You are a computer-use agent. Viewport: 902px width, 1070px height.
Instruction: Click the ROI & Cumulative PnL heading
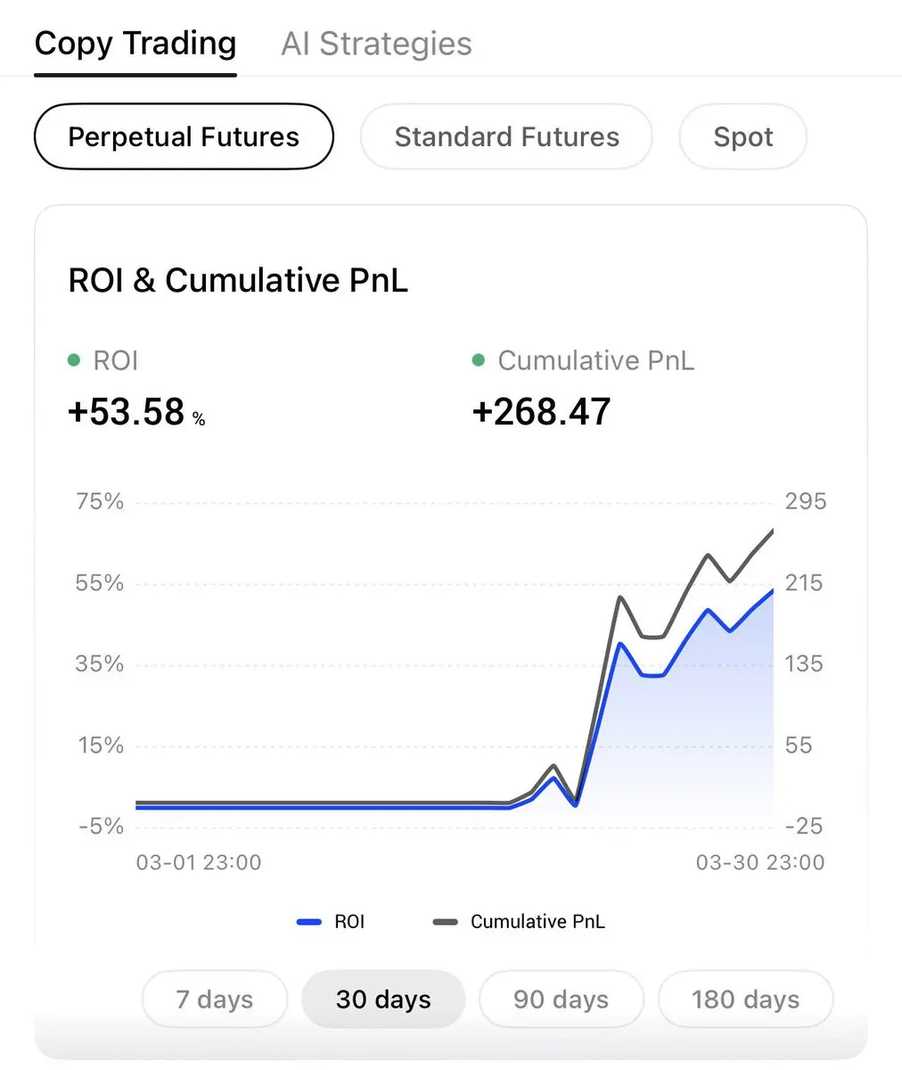click(x=238, y=280)
